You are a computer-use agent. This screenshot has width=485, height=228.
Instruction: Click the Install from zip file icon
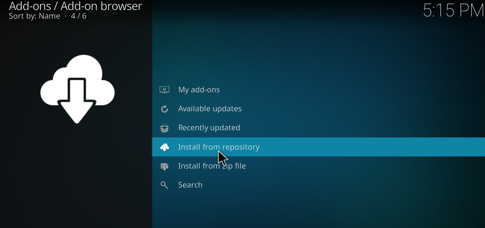(164, 166)
